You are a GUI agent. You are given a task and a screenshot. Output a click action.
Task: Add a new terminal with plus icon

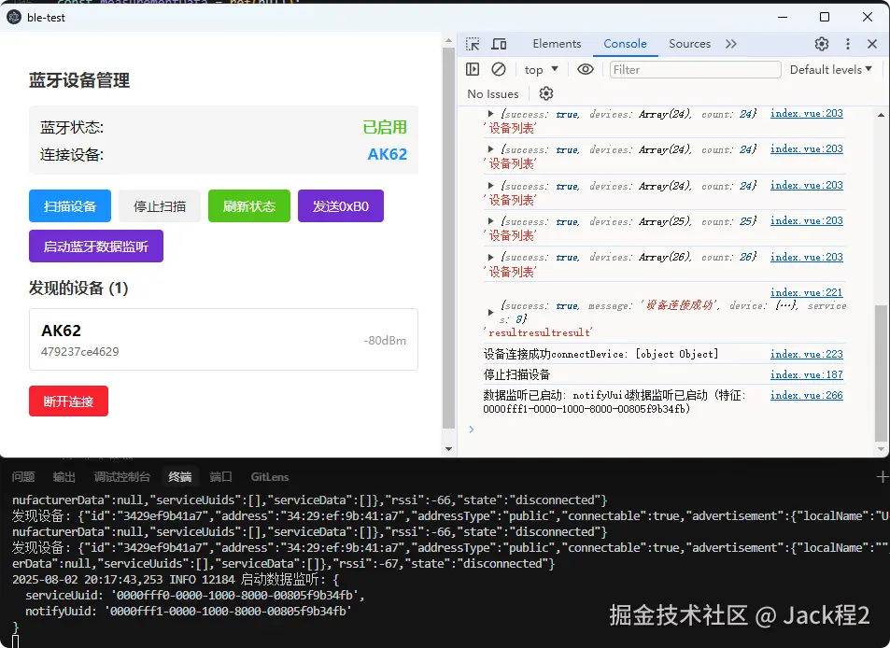[x=882, y=476]
